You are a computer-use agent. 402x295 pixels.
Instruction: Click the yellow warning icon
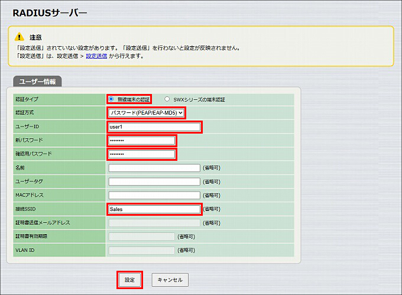coord(20,37)
